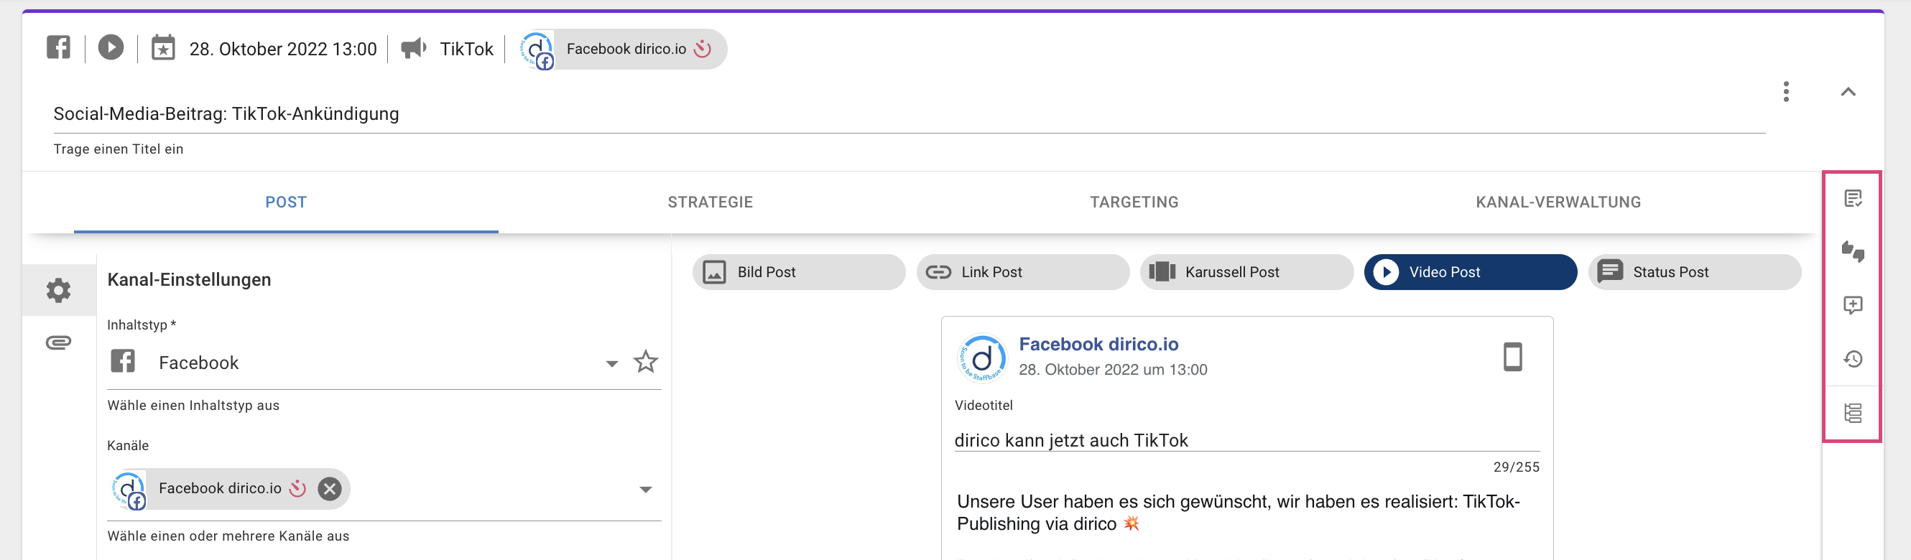Click the dirico profile picture in post preview
1911x560 pixels.
[x=981, y=358]
